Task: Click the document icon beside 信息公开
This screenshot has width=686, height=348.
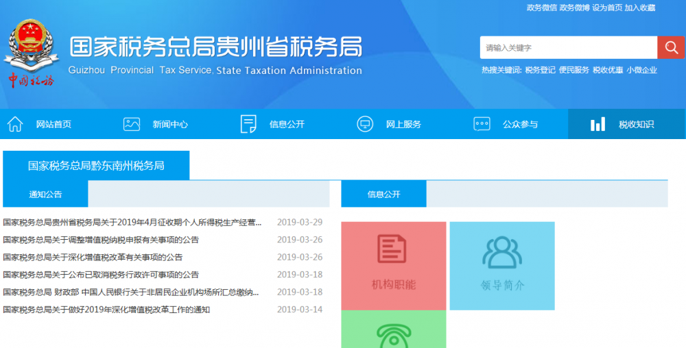Action: coord(248,124)
